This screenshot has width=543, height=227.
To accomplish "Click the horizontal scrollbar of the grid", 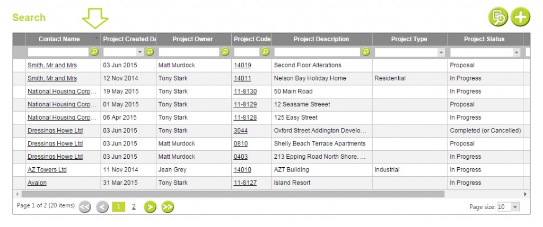I will [x=233, y=194].
